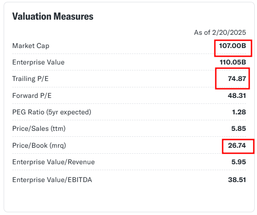Click the Price/Sales (ttm) label
Image resolution: width=257 pixels, height=215 pixels.
(x=39, y=129)
